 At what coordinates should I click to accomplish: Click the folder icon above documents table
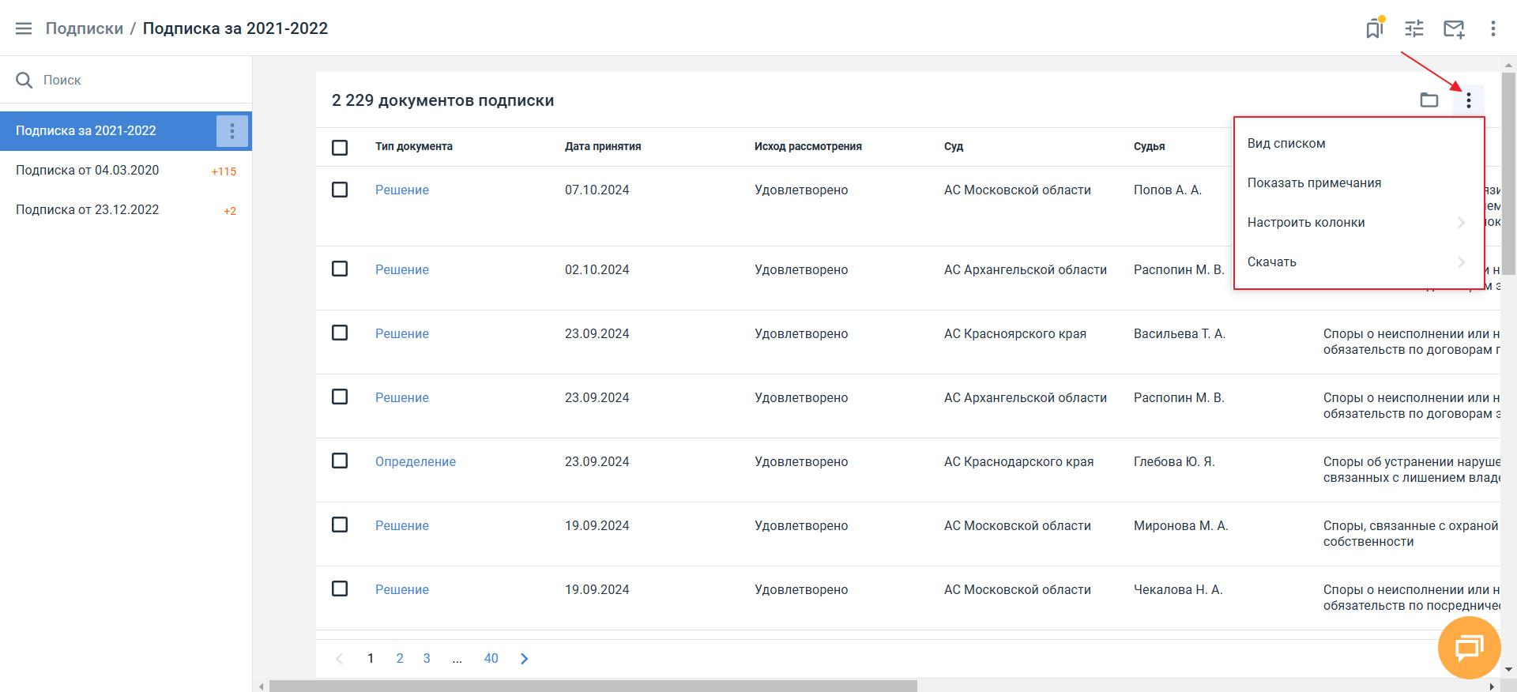1429,100
